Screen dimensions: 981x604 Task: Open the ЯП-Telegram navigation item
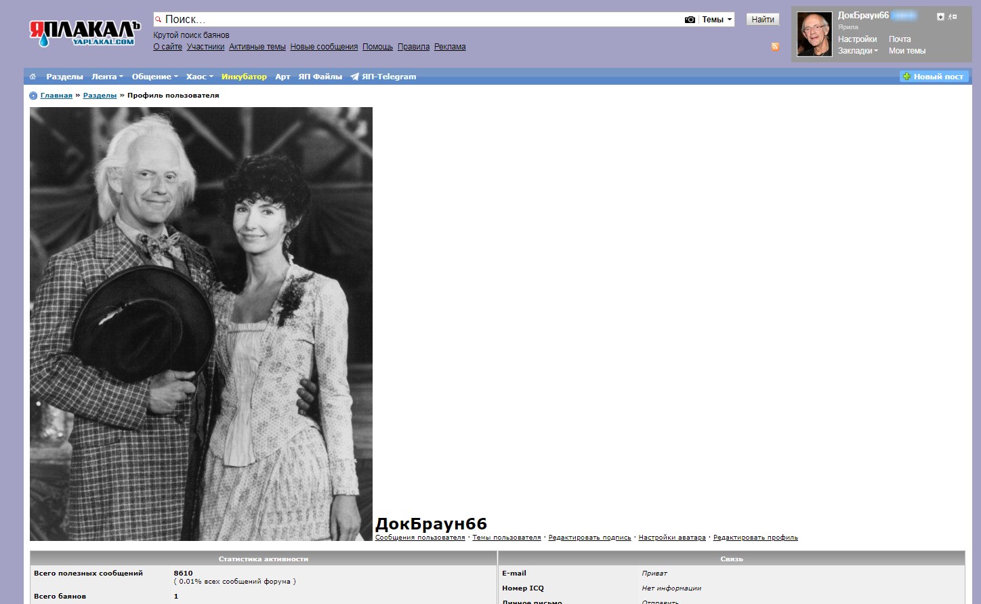[389, 77]
